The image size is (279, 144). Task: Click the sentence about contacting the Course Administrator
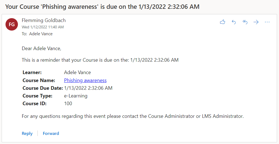coord(133,116)
